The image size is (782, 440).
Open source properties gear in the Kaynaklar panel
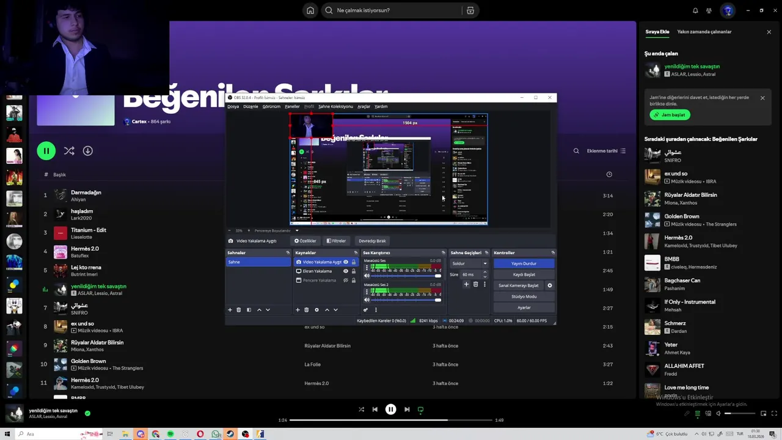(x=316, y=310)
